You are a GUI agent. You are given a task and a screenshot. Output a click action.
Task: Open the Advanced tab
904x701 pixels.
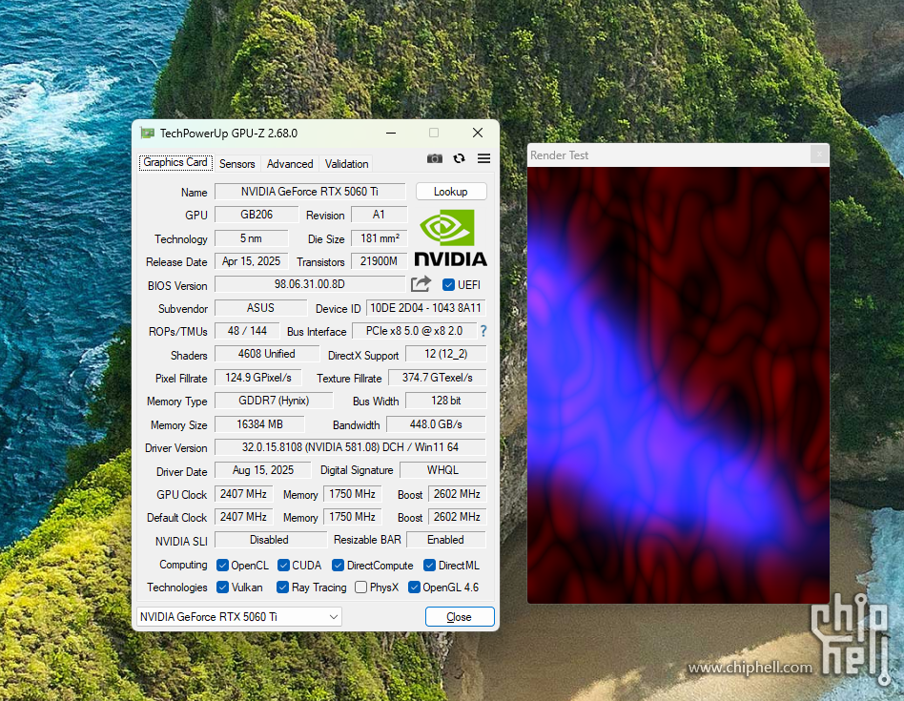click(290, 164)
